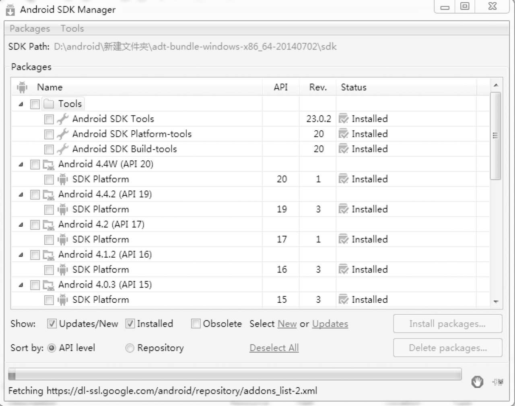Click Android icon of API 20 SDK Platform
This screenshot has height=406, width=515.
click(x=62, y=179)
